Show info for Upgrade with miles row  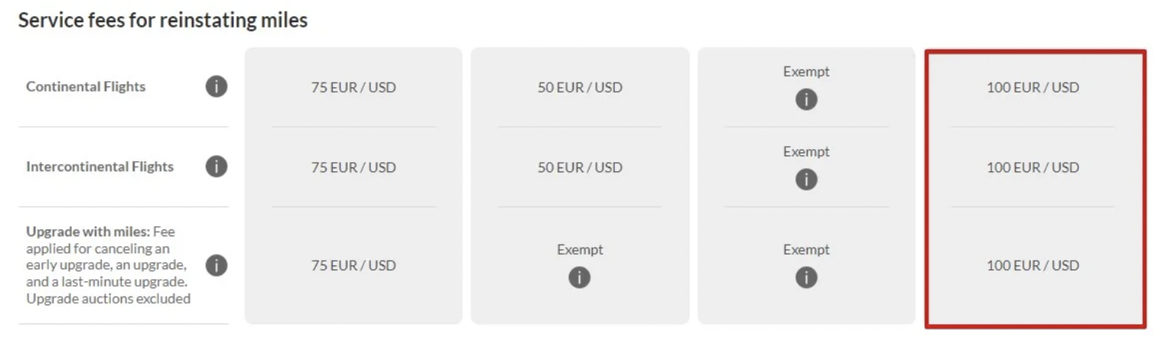[x=216, y=265]
